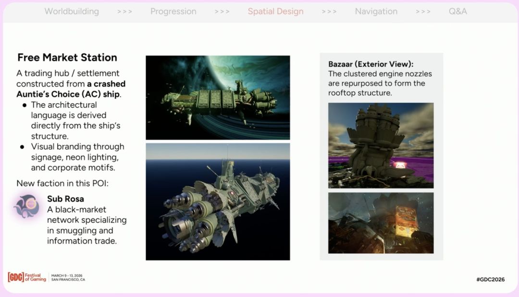Open the ship engine nozzles render image
The image size is (519, 297).
pos(218,202)
